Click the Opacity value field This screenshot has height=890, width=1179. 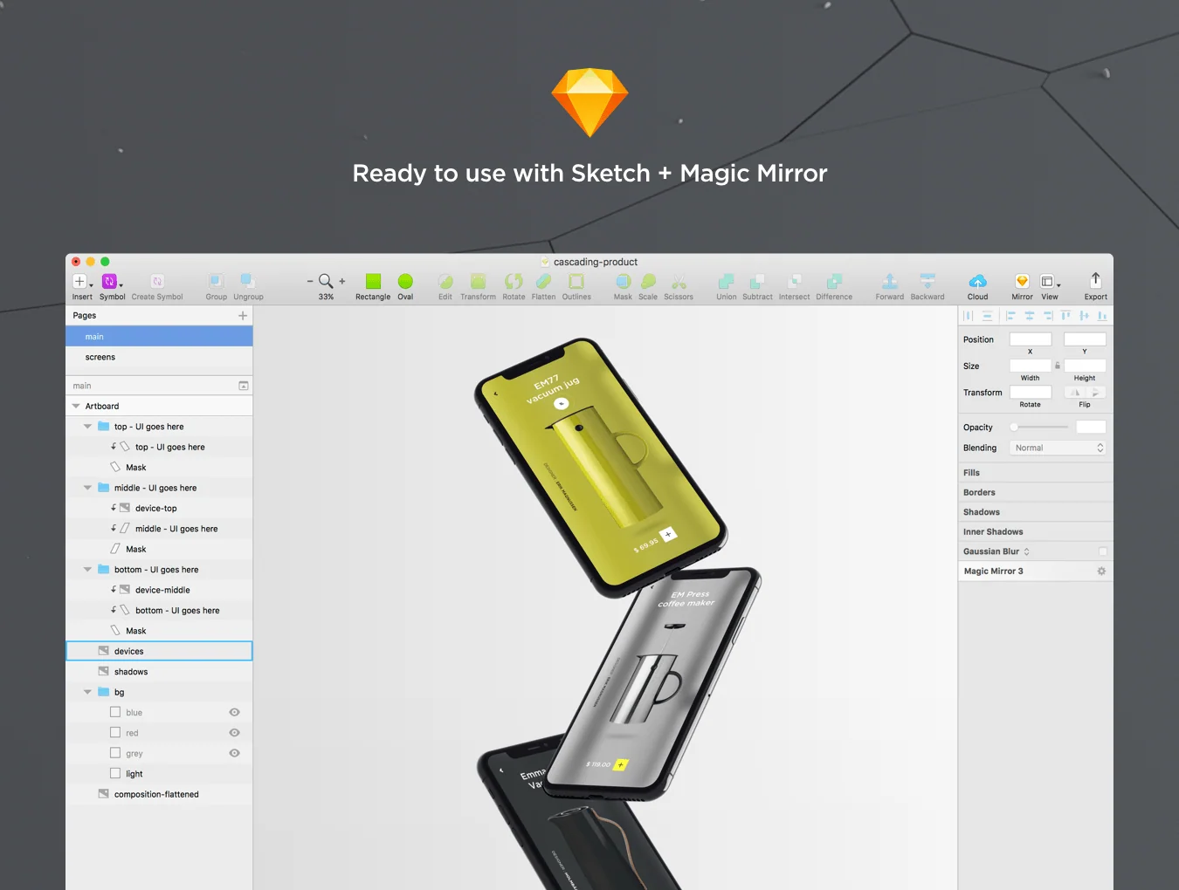coord(1091,427)
